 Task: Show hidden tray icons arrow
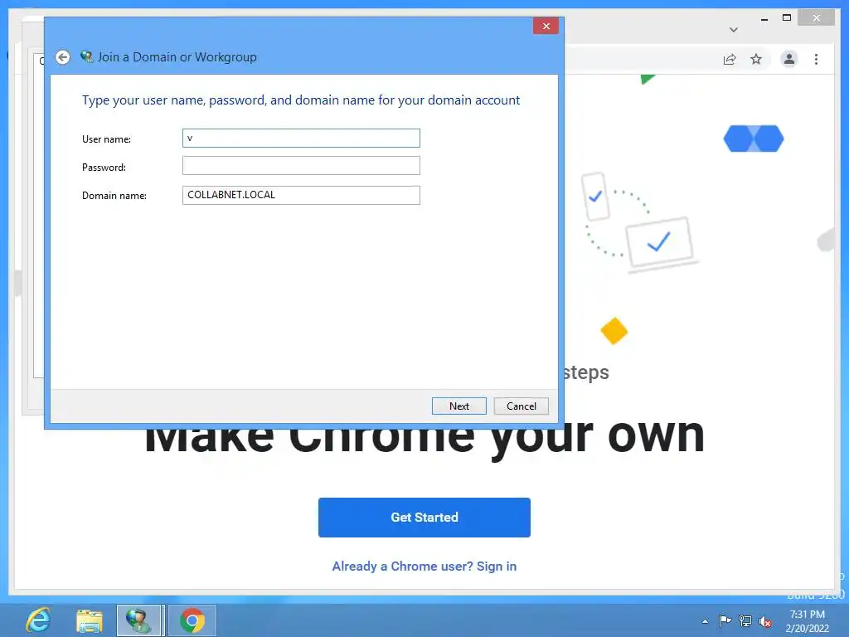click(x=705, y=621)
